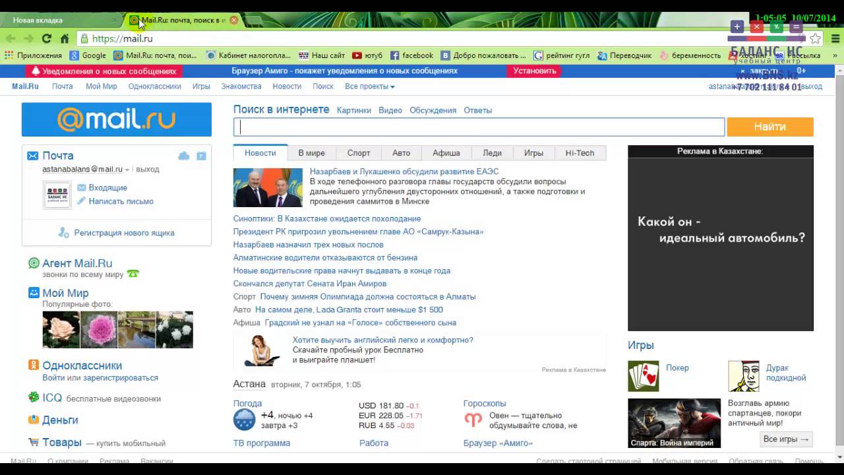Screen dimensions: 844x475
Task: Click the Регистрация нового ящика link
Action: tap(124, 233)
